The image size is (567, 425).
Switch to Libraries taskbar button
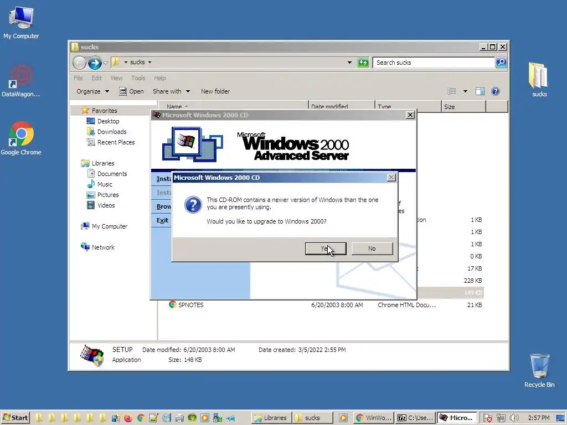271,418
